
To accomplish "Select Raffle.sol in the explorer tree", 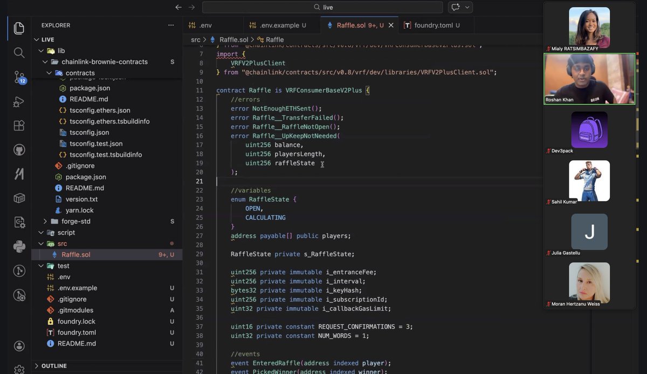I will (x=108, y=255).
